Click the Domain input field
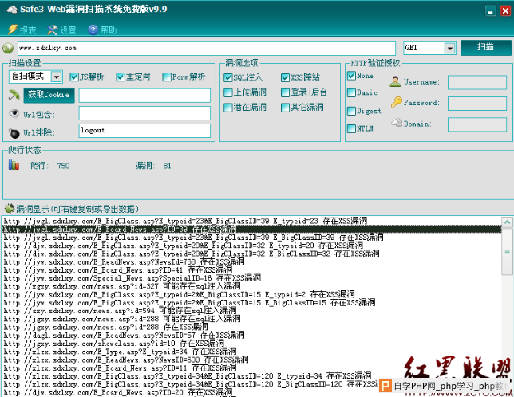 [x=477, y=124]
